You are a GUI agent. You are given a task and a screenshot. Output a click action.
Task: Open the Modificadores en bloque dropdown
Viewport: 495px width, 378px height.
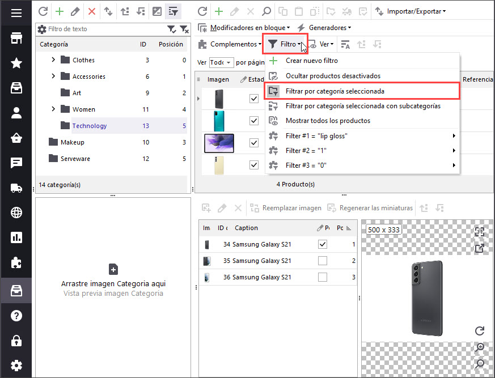(x=244, y=28)
